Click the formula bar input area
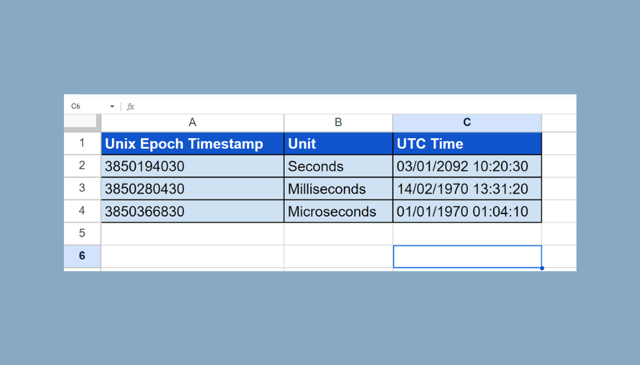The image size is (640, 365). click(x=352, y=106)
